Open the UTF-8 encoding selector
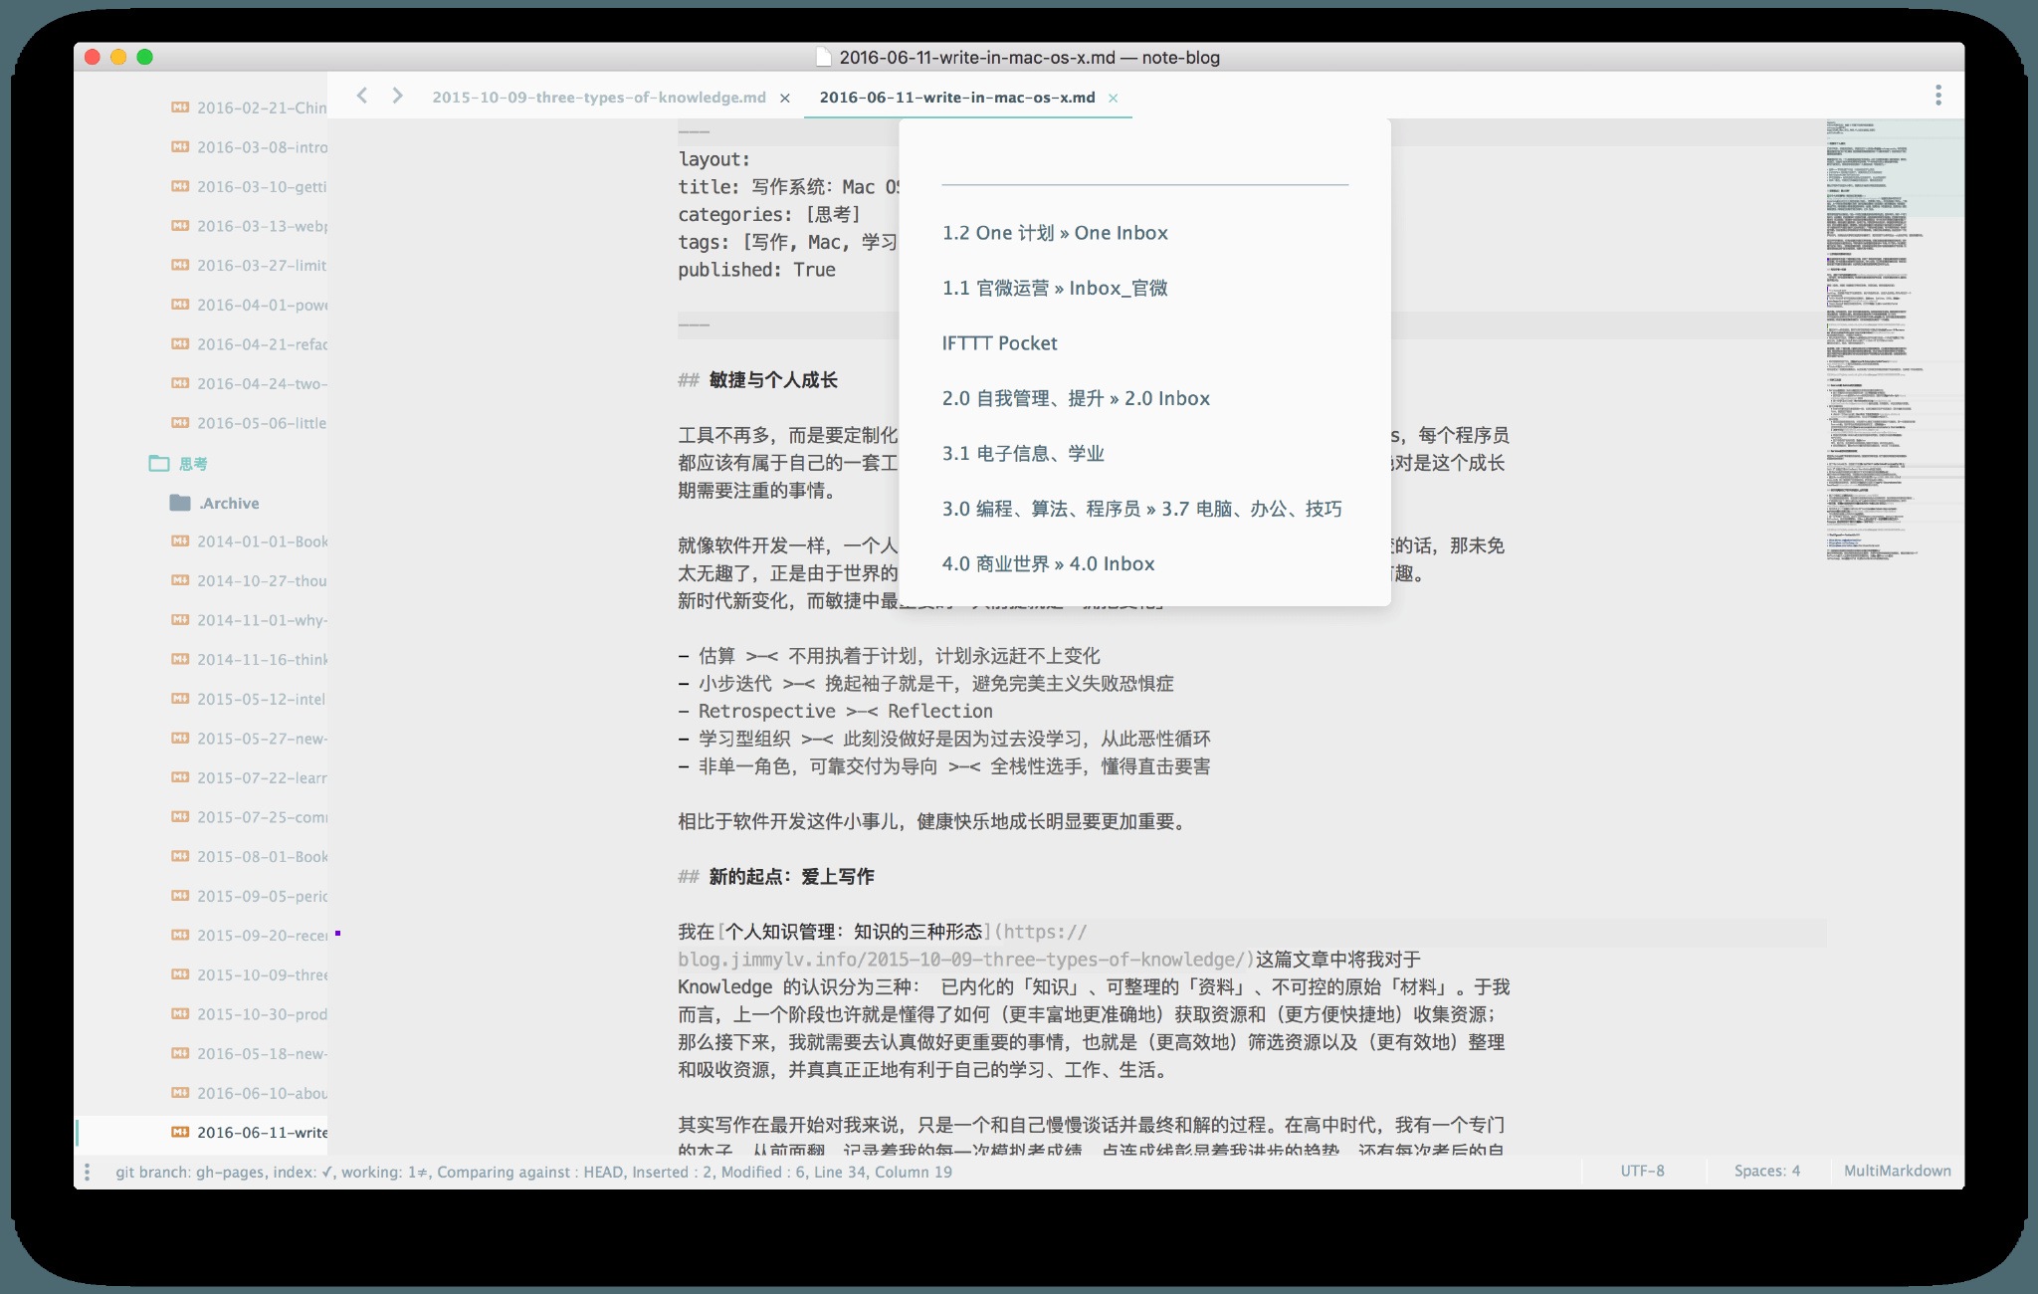This screenshot has width=2038, height=1294. pos(1642,1171)
